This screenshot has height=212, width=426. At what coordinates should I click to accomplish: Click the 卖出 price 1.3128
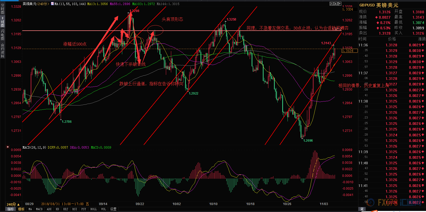coord(384,33)
